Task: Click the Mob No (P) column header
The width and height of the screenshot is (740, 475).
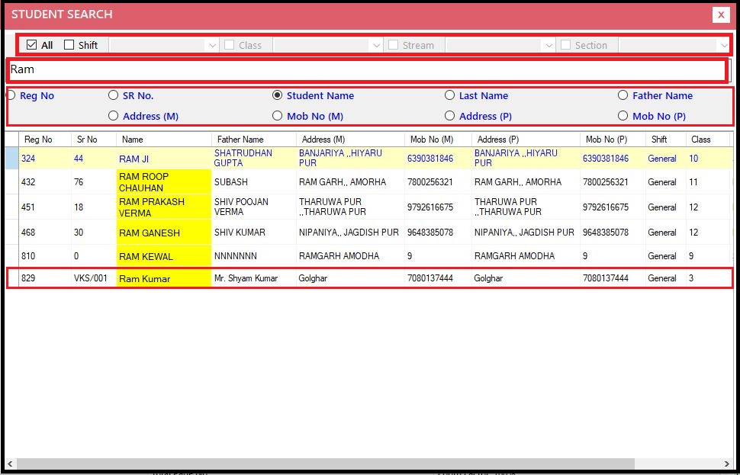Action: pyautogui.click(x=613, y=140)
